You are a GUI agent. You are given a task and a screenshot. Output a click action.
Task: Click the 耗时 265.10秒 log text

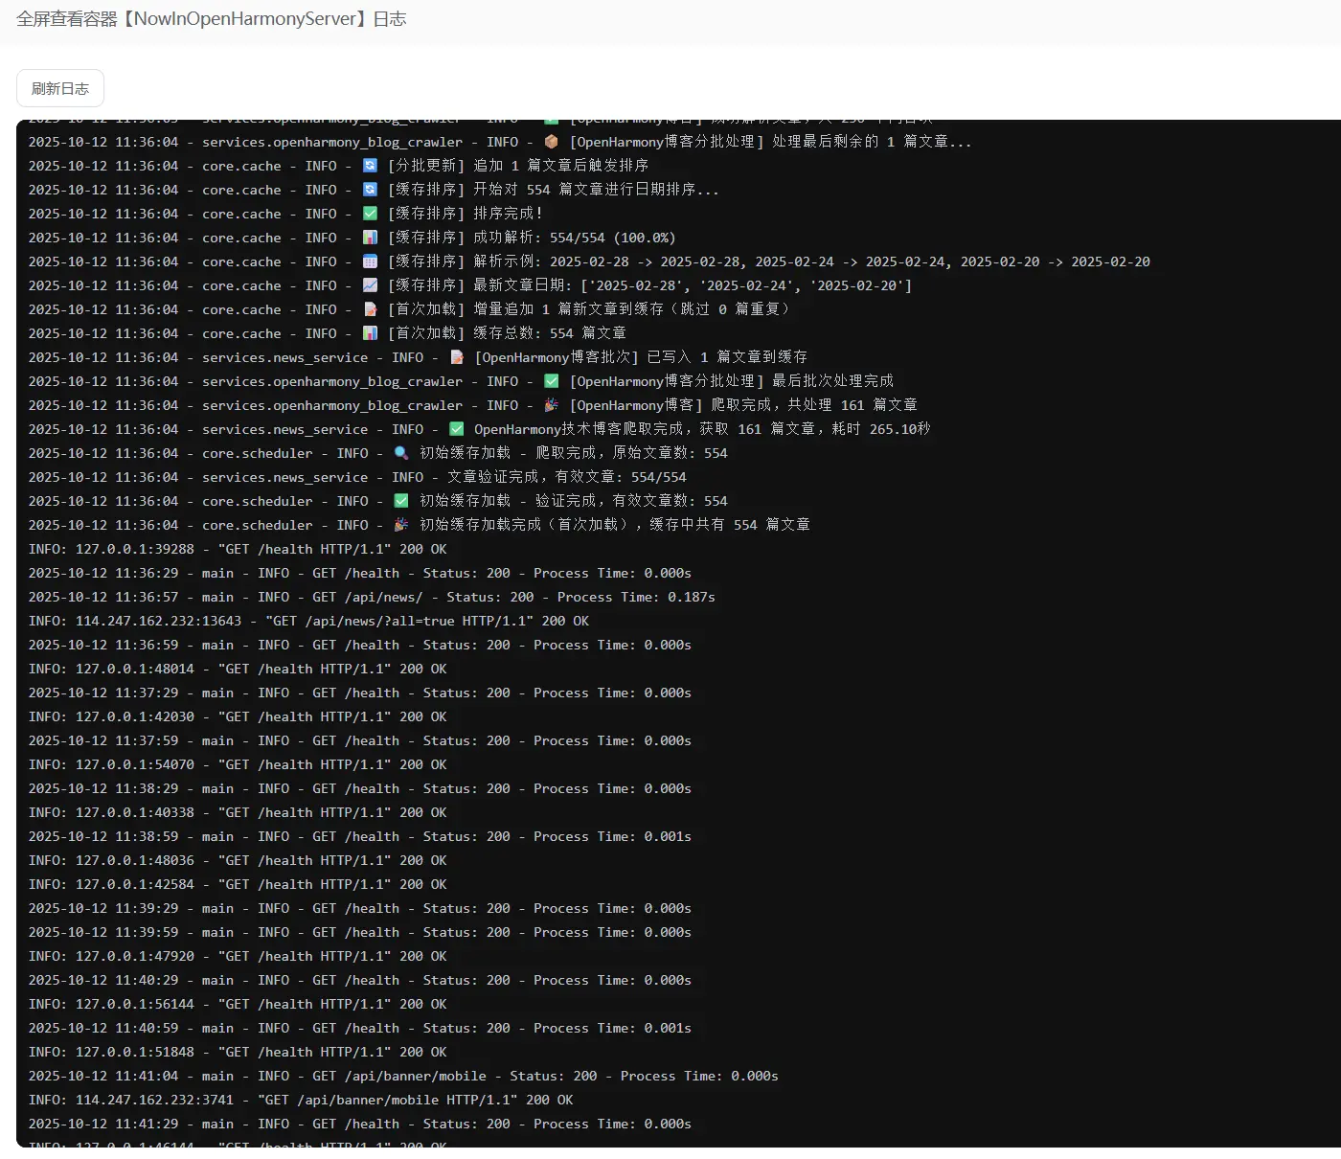click(880, 429)
